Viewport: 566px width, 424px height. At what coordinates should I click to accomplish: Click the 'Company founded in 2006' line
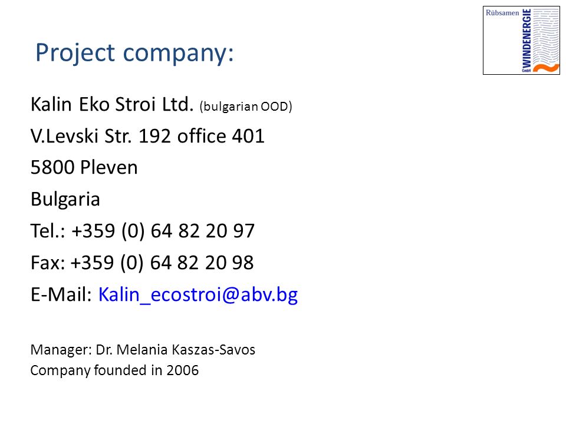click(114, 370)
